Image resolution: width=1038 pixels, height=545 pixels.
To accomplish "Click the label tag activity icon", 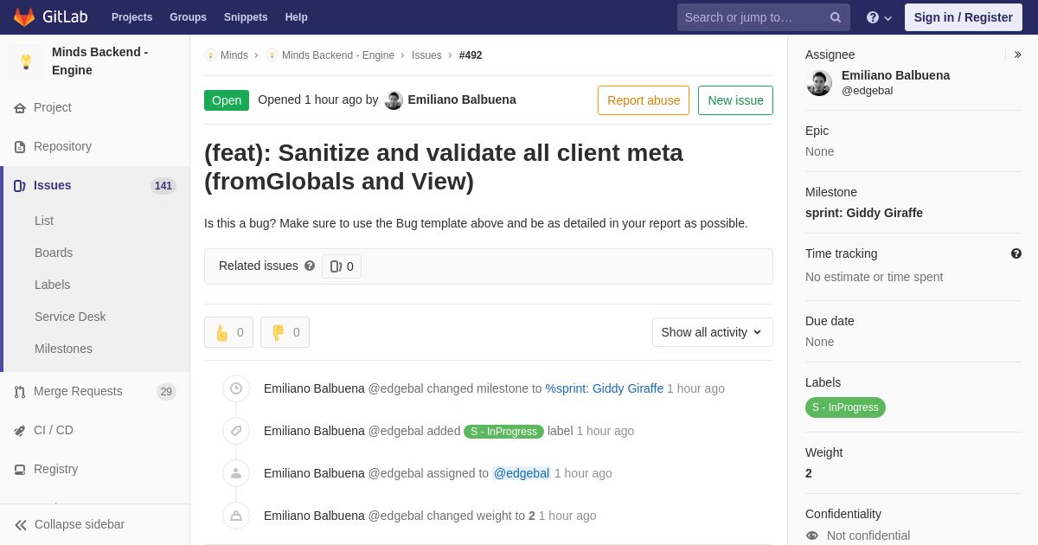I will [x=236, y=431].
